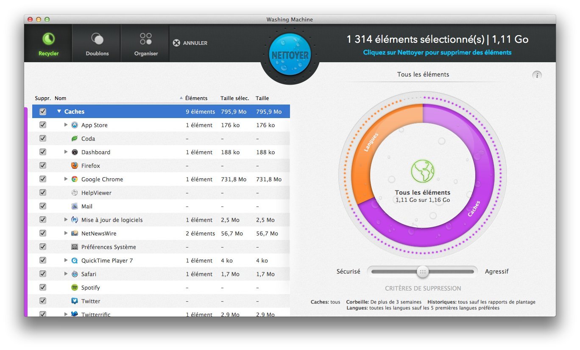Uncheck the Safari checkbox
This screenshot has width=580, height=350.
point(42,274)
